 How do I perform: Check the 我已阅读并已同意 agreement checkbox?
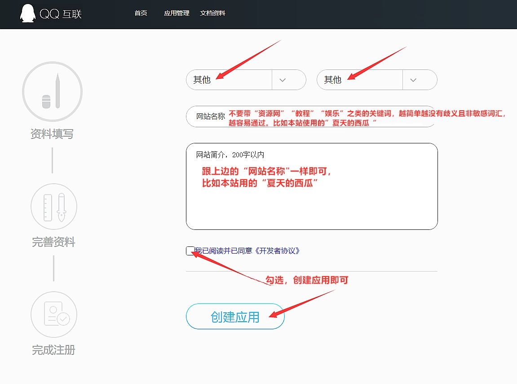tap(190, 251)
